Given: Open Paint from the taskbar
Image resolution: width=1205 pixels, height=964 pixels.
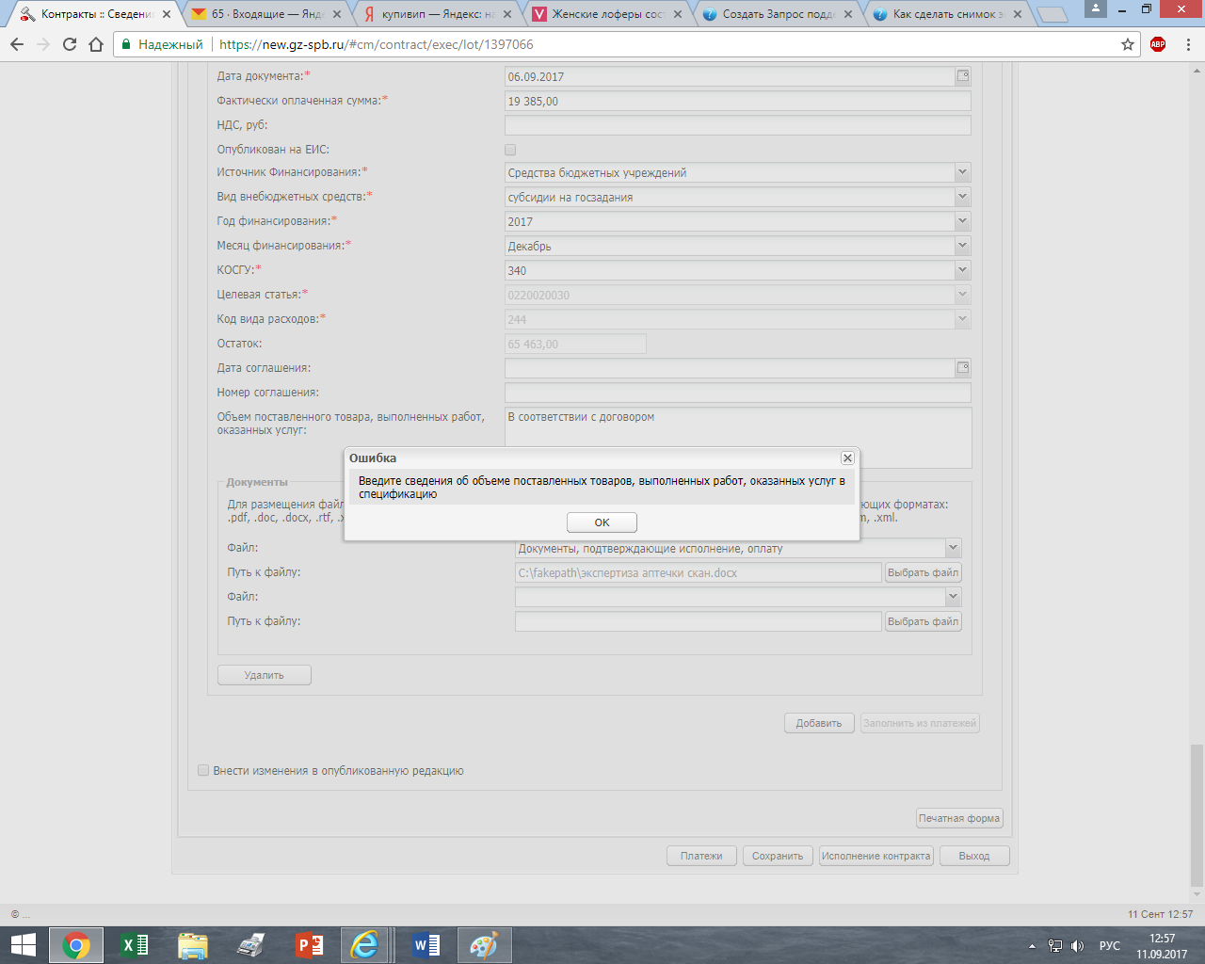Looking at the screenshot, I should [485, 945].
